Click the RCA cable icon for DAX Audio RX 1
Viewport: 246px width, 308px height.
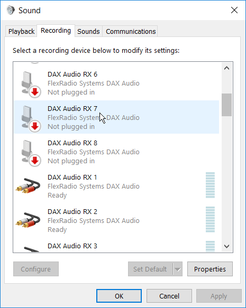pyautogui.click(x=28, y=185)
